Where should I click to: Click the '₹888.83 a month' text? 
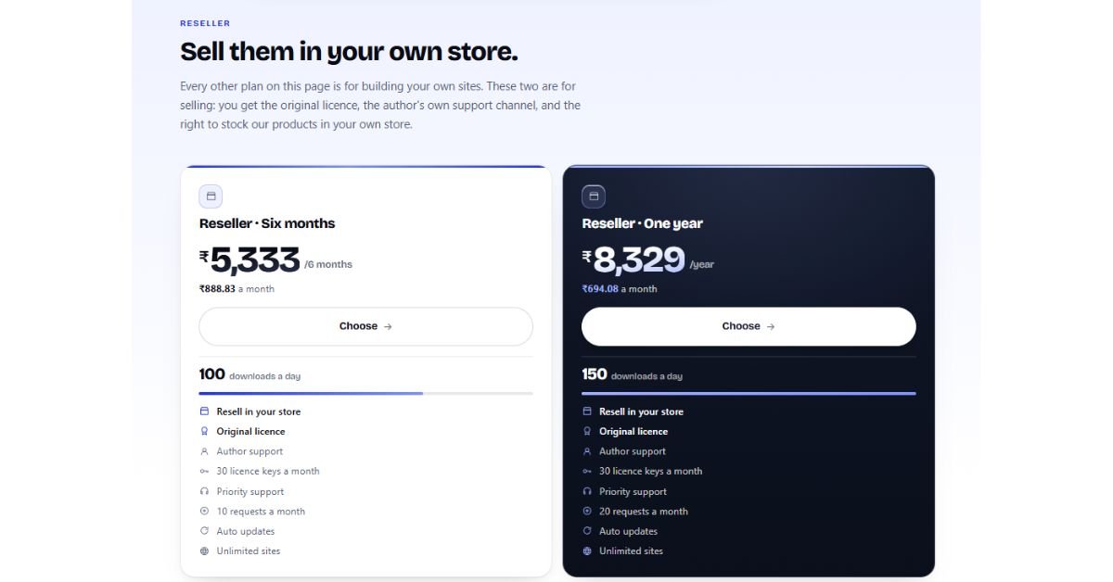coord(237,289)
